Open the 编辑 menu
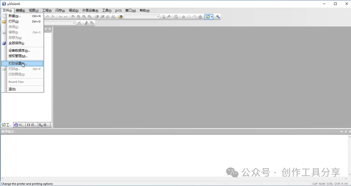The image size is (351, 186). 20,11
